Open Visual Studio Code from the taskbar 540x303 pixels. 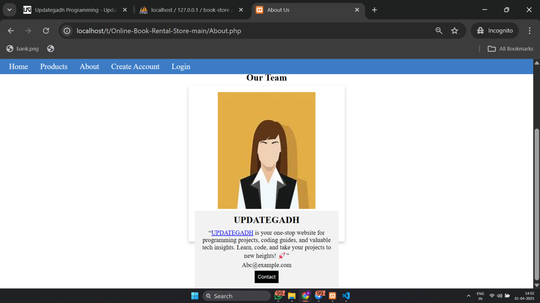pyautogui.click(x=346, y=296)
